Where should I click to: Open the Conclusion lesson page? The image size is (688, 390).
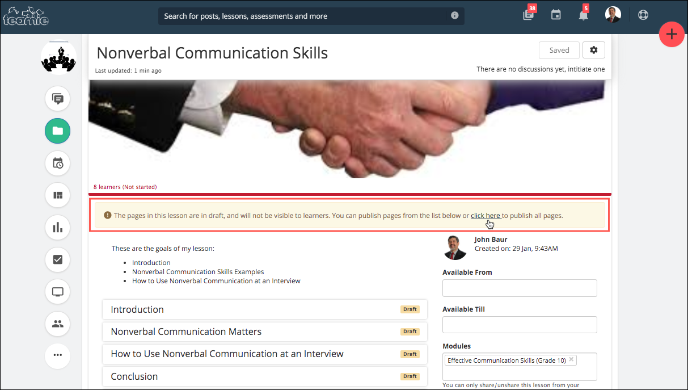pyautogui.click(x=265, y=376)
